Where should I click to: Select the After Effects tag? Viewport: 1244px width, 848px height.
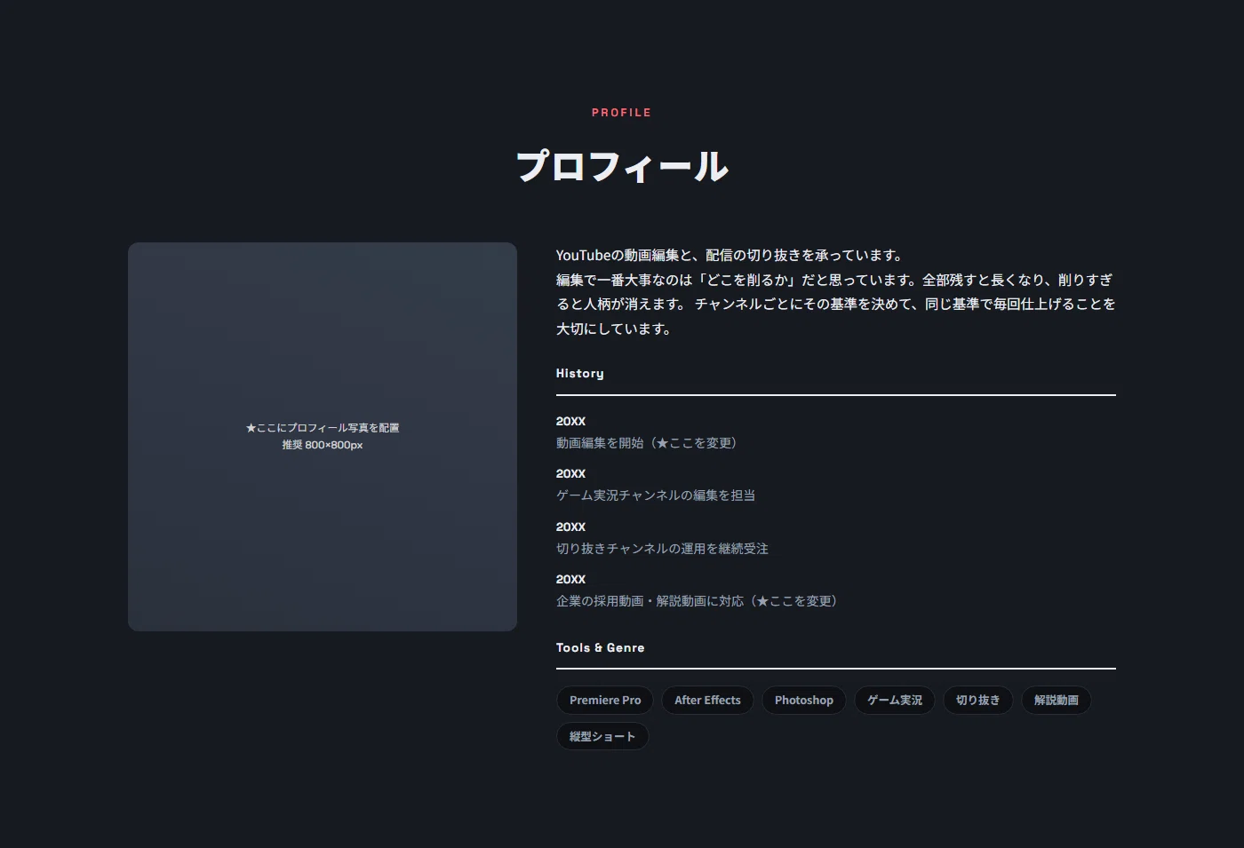pyautogui.click(x=707, y=701)
